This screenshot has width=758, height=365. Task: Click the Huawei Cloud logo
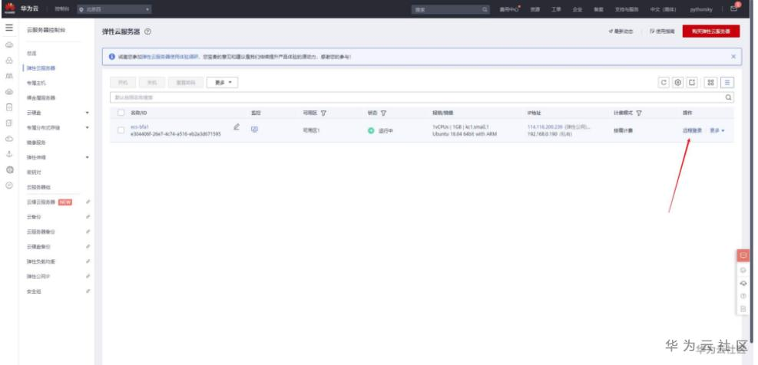(x=9, y=9)
